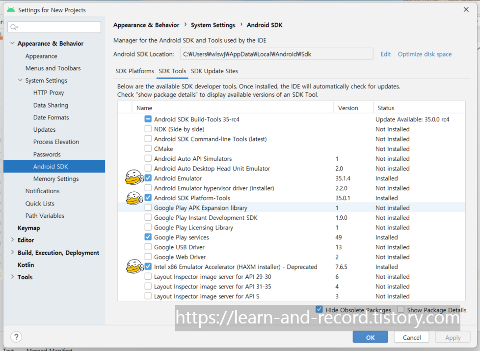Select Android SDK in the sidebar
This screenshot has height=351, width=480.
(x=54, y=167)
